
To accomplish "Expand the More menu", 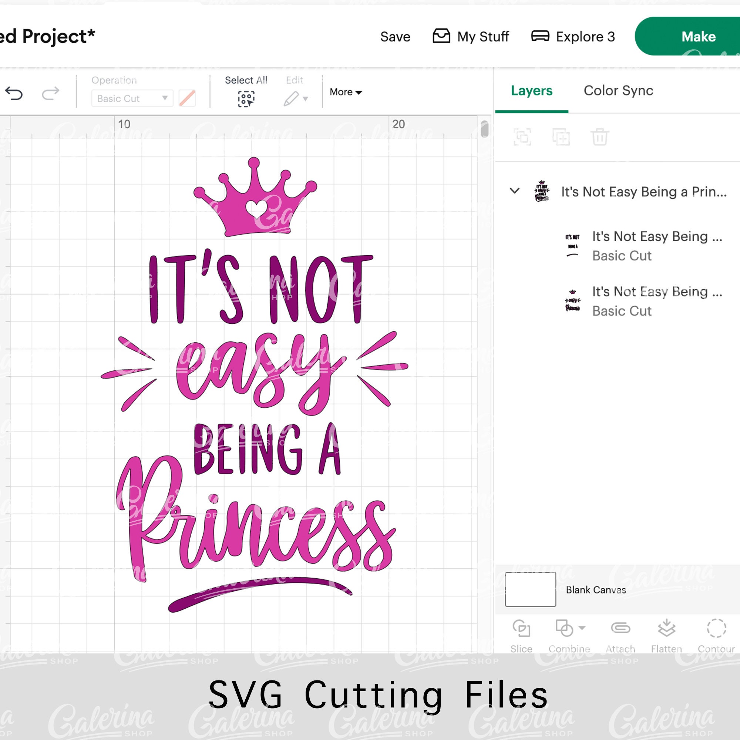I will click(344, 92).
